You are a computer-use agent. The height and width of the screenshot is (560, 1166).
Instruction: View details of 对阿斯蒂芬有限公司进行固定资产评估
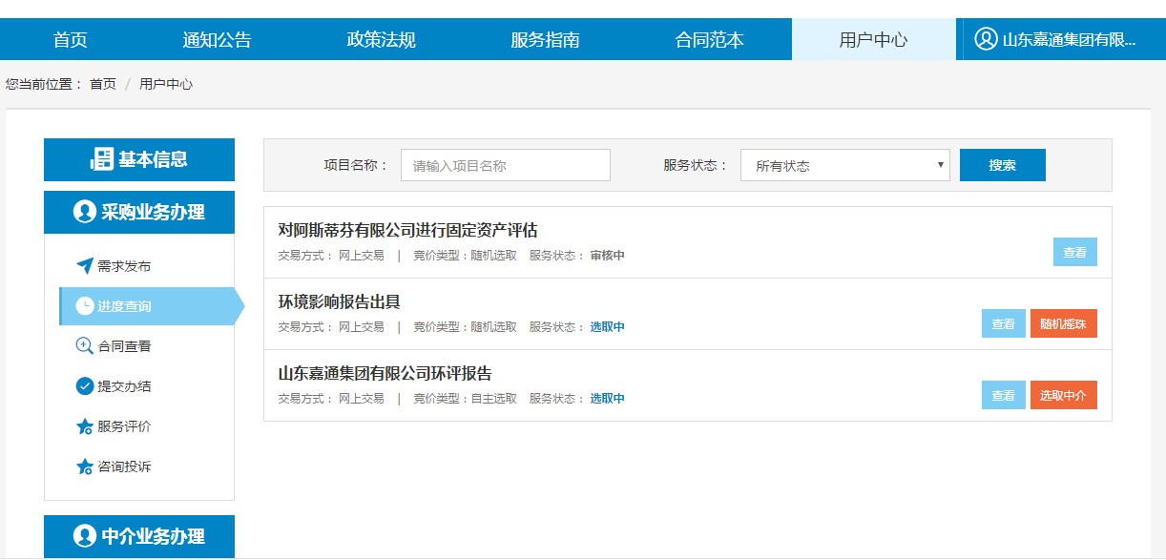[x=1074, y=253]
